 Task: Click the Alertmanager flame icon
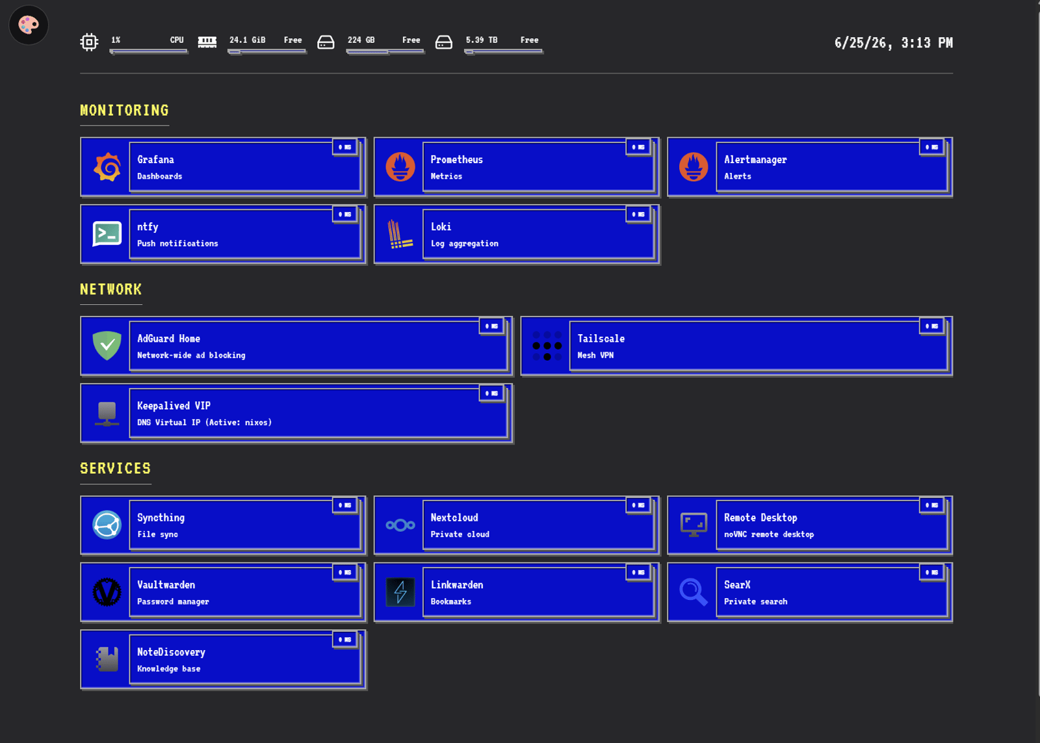tap(694, 167)
